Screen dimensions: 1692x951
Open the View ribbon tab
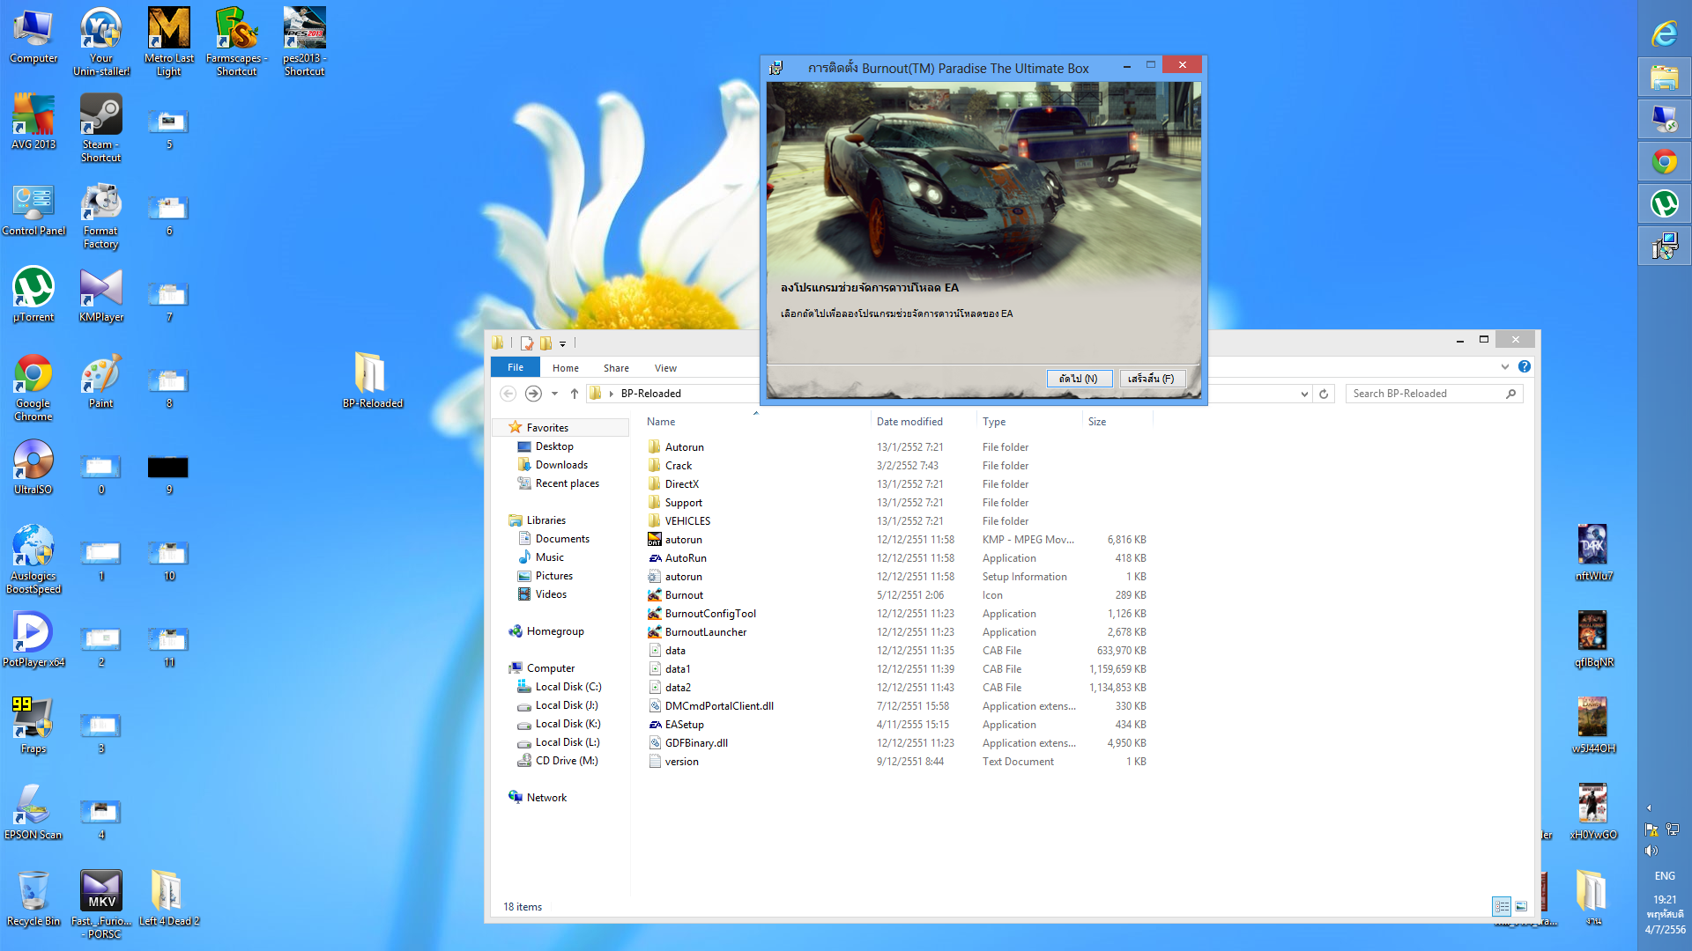(665, 368)
